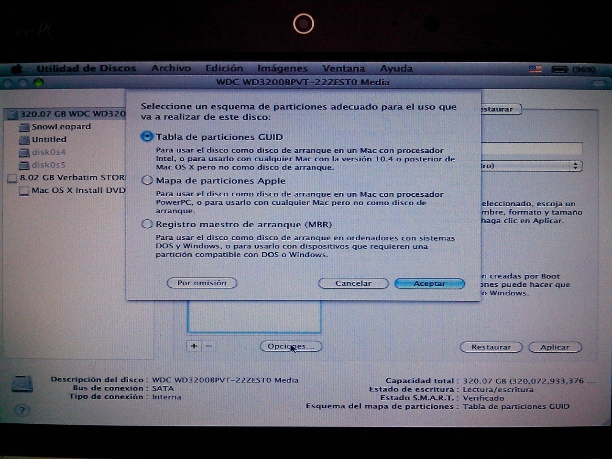Open the Archivo menu
The height and width of the screenshot is (459, 612).
171,68
